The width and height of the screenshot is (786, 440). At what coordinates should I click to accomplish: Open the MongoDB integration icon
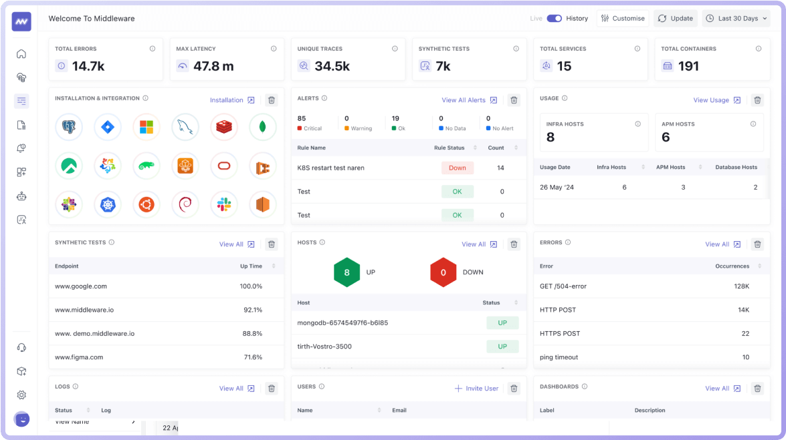[263, 127]
